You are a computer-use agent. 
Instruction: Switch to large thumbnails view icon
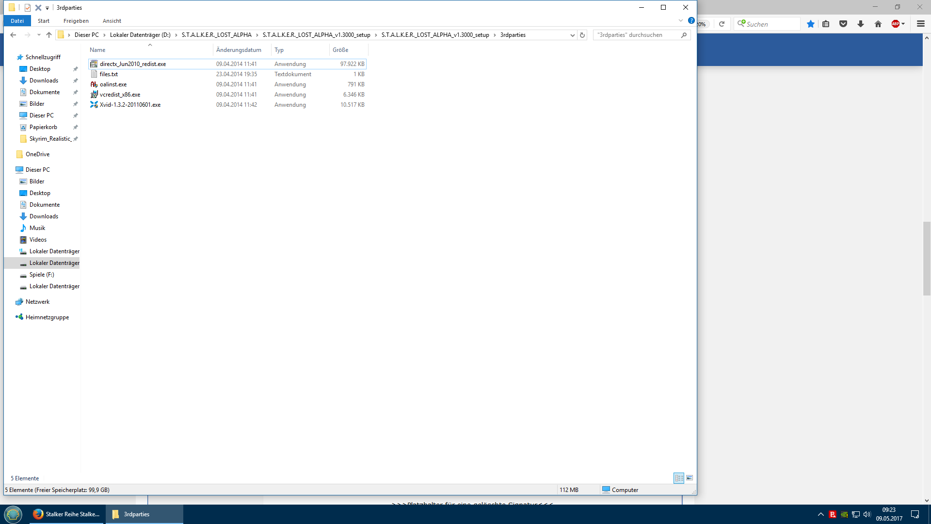point(690,478)
